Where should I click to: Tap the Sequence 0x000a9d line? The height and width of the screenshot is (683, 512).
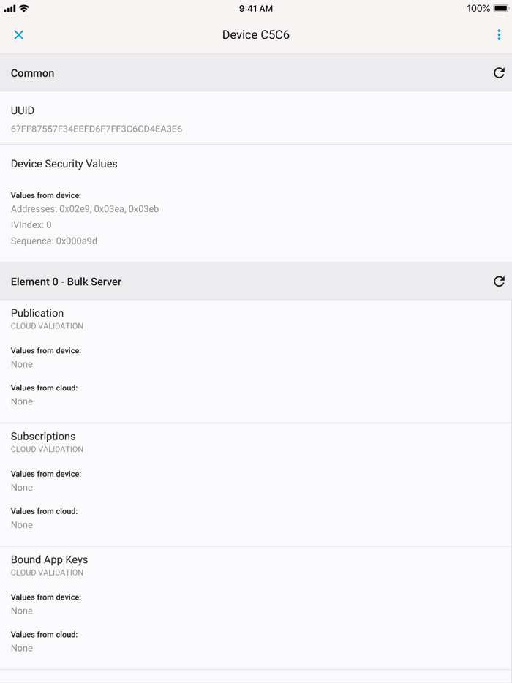point(54,241)
